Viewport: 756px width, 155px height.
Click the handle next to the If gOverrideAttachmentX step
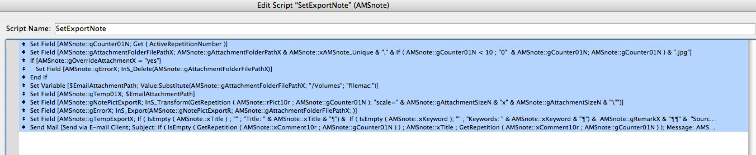pos(24,60)
